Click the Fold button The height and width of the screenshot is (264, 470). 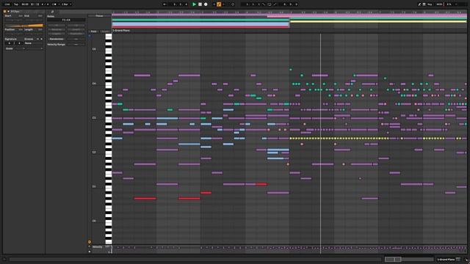[x=93, y=32]
